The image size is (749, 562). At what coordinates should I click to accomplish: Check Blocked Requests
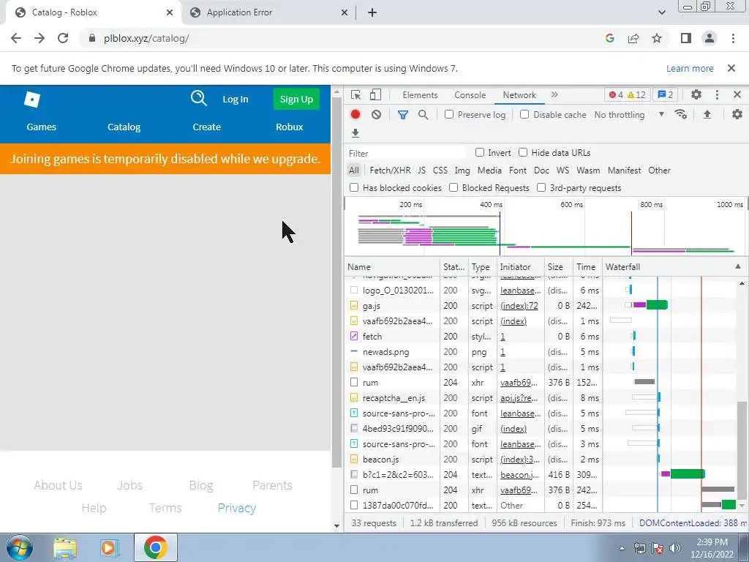(x=453, y=187)
